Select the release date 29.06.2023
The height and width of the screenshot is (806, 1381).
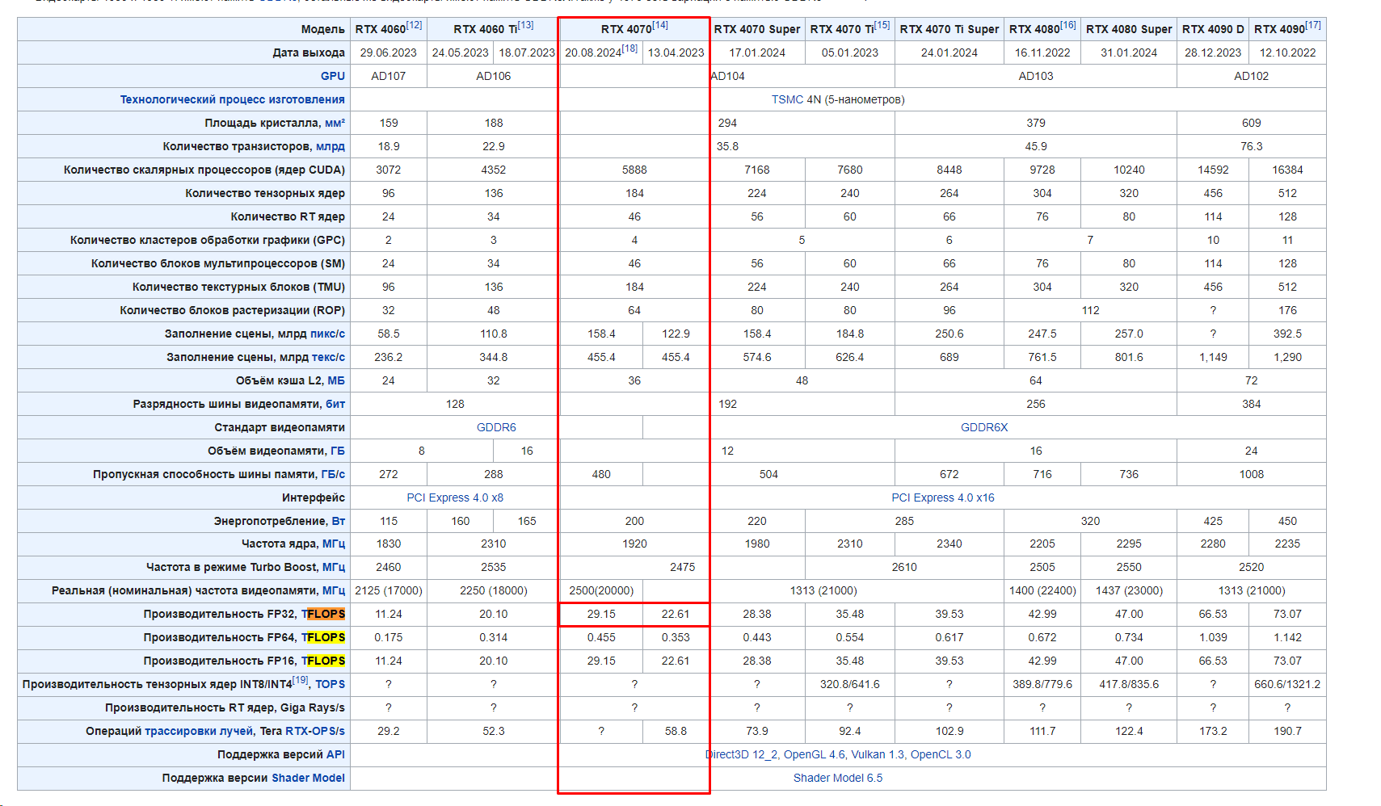(389, 52)
